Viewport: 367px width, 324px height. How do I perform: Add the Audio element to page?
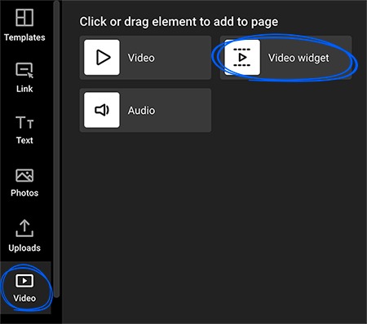pyautogui.click(x=145, y=110)
